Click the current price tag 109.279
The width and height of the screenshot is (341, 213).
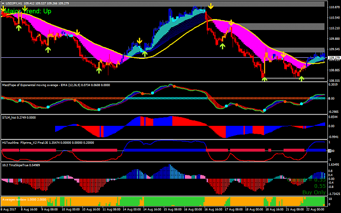pyautogui.click(x=334, y=58)
